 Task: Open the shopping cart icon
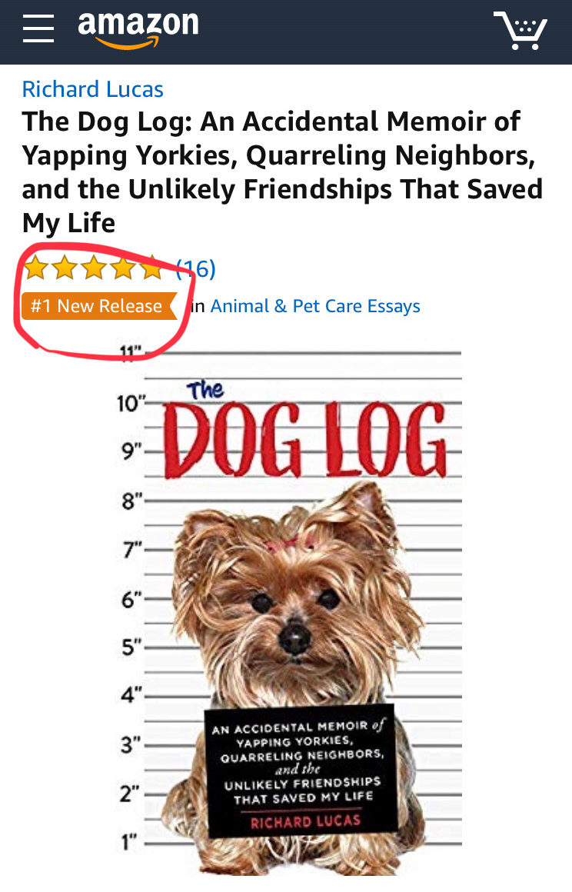click(x=520, y=30)
